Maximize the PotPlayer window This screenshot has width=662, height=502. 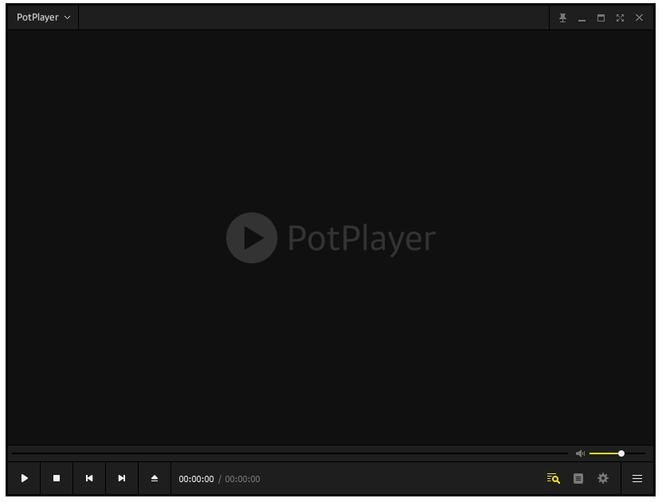[x=601, y=18]
